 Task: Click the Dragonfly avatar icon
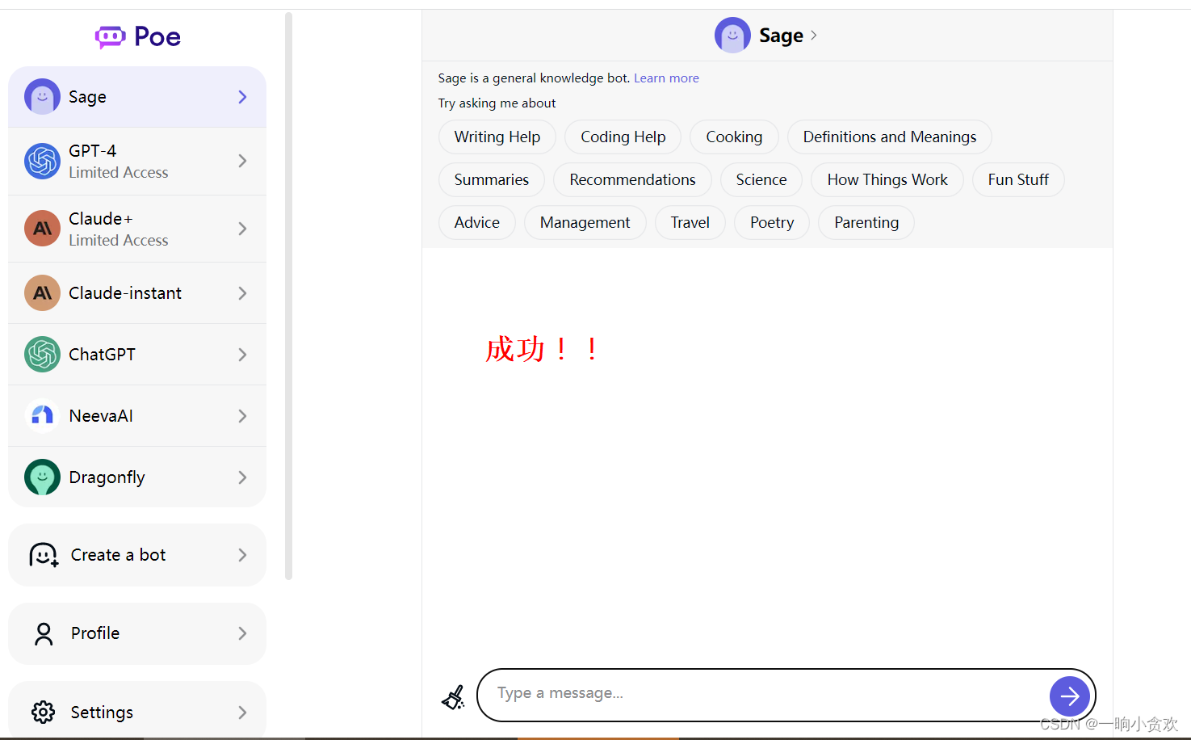point(42,477)
